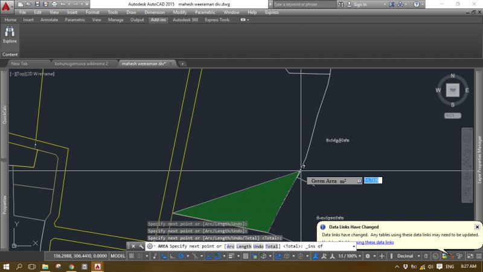Close the command line panel
This screenshot has width=483, height=272.
point(133,247)
